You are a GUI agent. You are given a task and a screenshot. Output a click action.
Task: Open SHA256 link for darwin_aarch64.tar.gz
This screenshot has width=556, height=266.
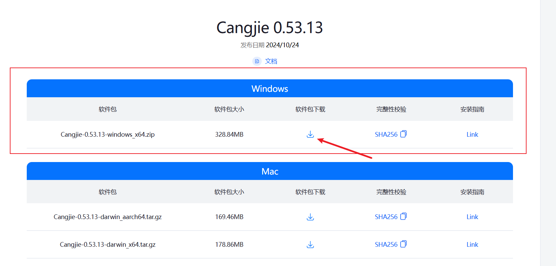(386, 217)
